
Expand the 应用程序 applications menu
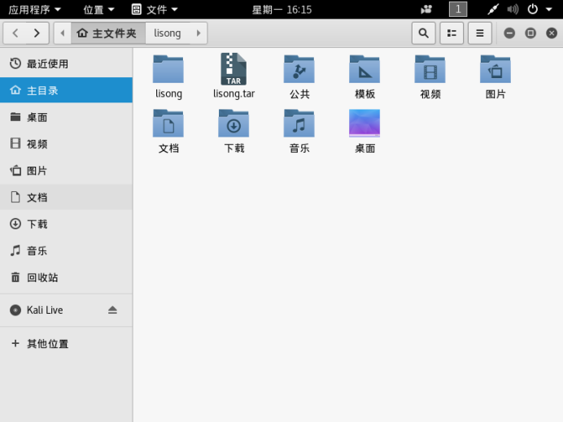[35, 9]
